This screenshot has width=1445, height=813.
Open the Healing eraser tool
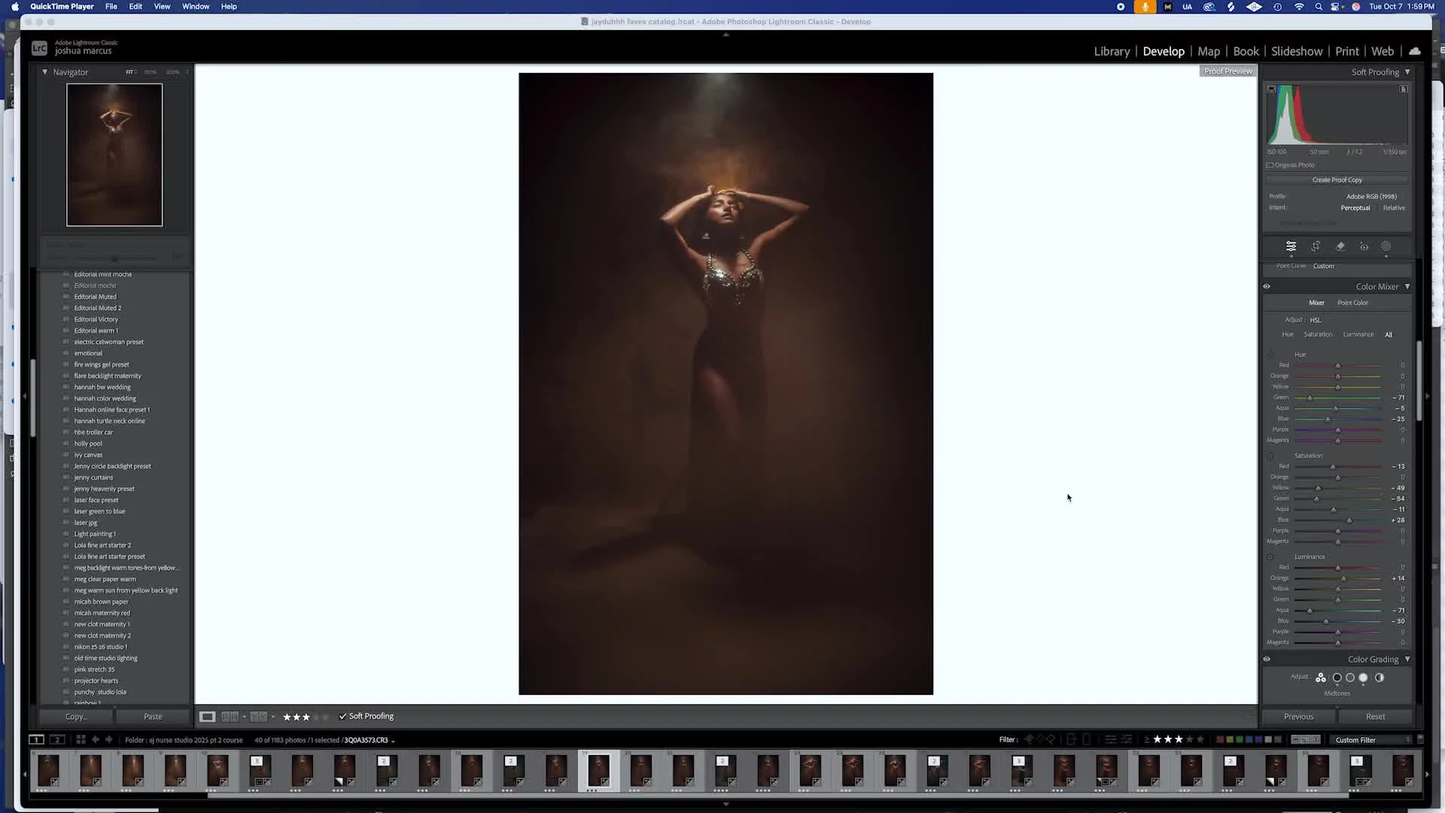[x=1340, y=246]
